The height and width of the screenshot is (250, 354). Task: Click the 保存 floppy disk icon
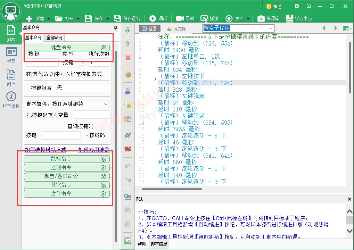point(88,18)
